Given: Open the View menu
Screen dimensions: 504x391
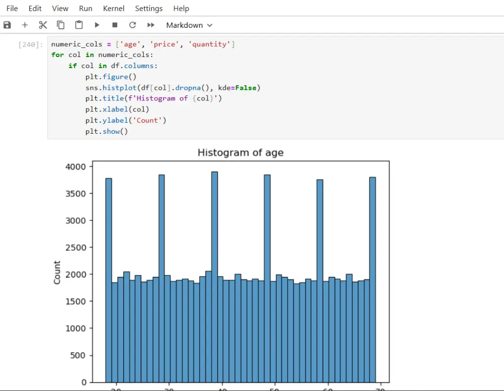Looking at the screenshot, I should 60,8.
